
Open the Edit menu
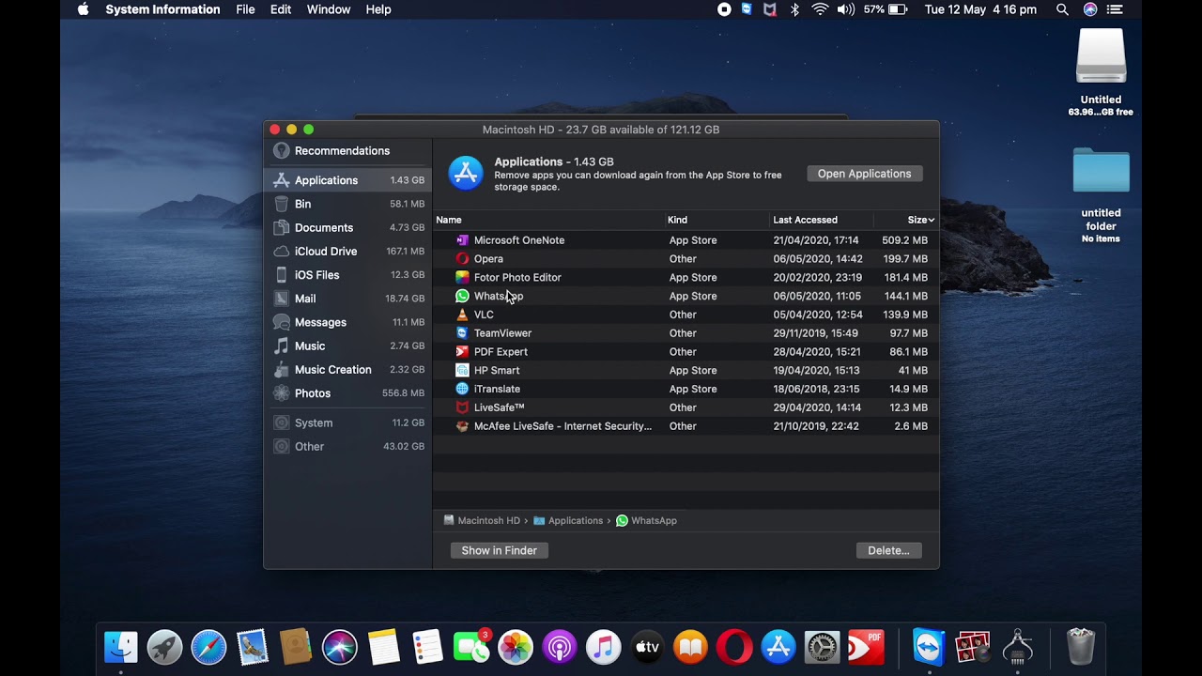[281, 9]
